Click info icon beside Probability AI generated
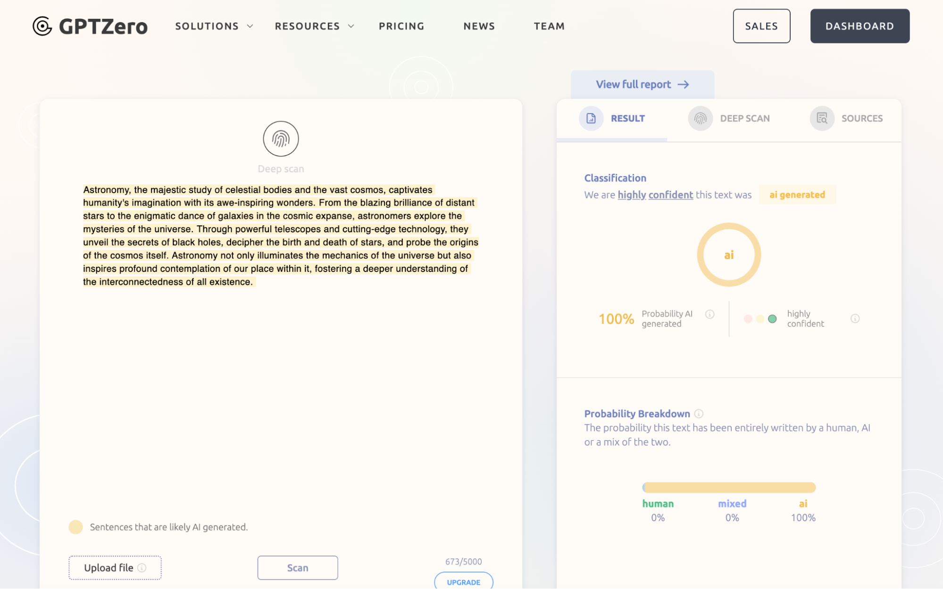This screenshot has width=943, height=589. tap(709, 314)
